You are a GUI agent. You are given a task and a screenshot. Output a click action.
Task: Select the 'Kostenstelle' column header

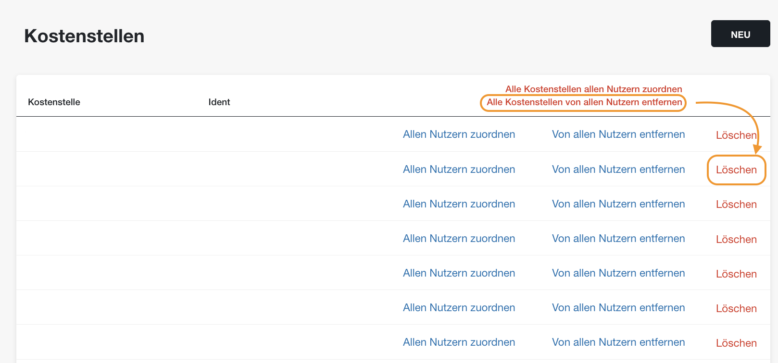[x=54, y=102]
